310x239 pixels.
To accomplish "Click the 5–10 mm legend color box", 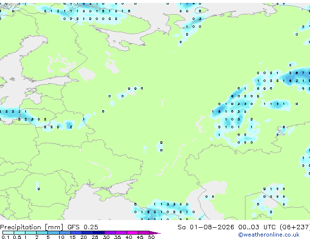I will tap(53, 233).
